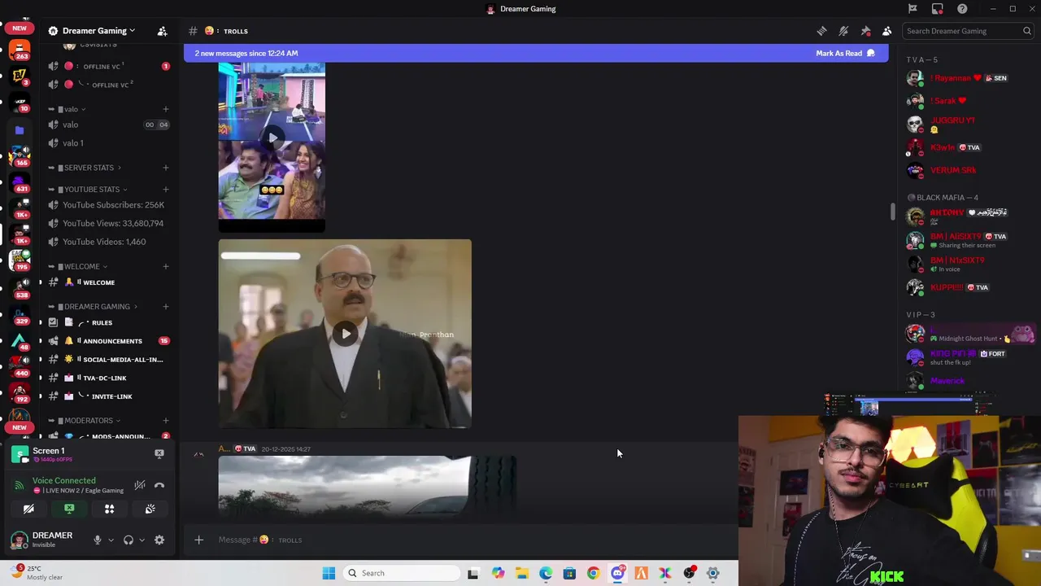Viewport: 1041px width, 586px height.
Task: Collapse the WELCOME category
Action: (x=81, y=266)
